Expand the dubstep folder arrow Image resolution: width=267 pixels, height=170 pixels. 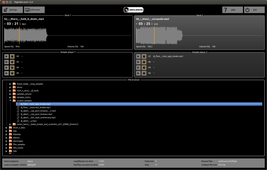(6, 134)
